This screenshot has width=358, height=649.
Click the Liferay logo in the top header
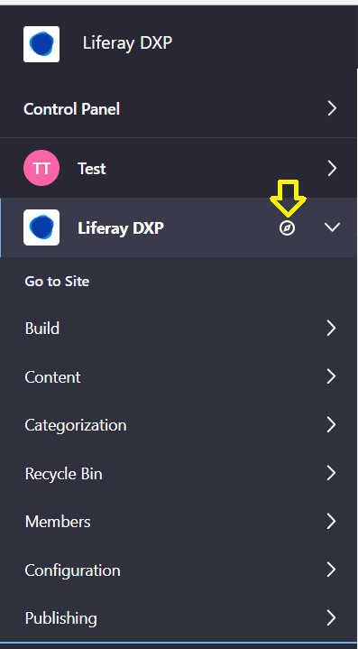(41, 44)
